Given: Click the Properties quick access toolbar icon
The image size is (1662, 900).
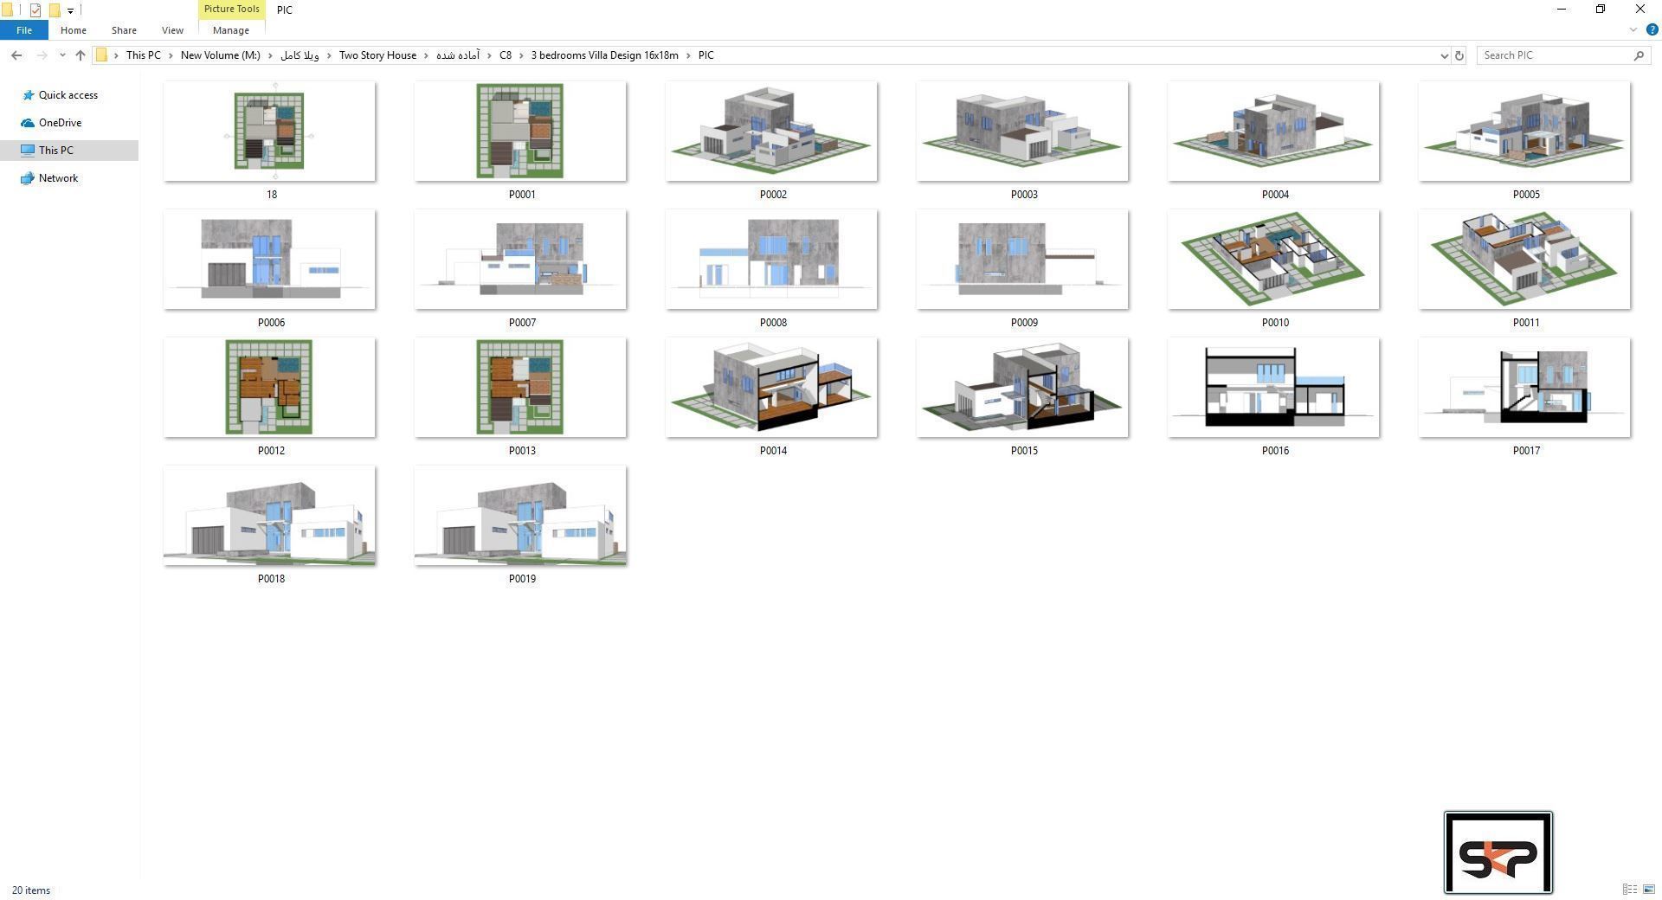Looking at the screenshot, I should point(35,10).
